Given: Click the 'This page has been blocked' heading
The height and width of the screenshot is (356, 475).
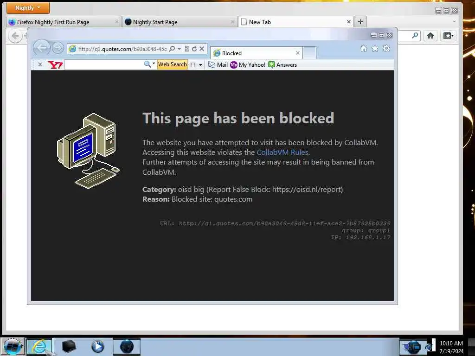Looking at the screenshot, I should tap(238, 118).
